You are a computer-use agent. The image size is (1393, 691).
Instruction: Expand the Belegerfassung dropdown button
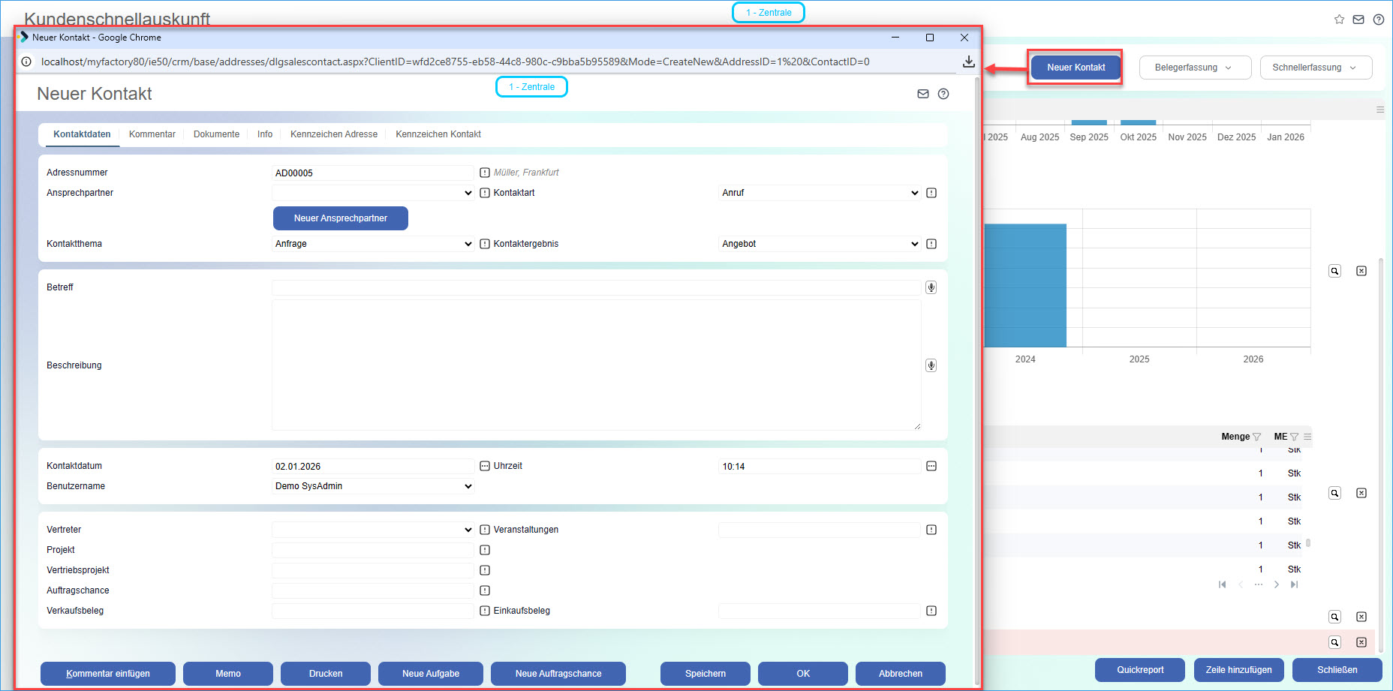tap(1194, 68)
